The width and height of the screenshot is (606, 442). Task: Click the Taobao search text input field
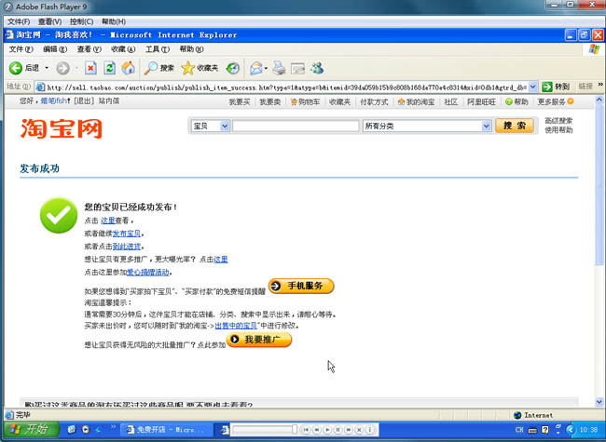coord(296,126)
